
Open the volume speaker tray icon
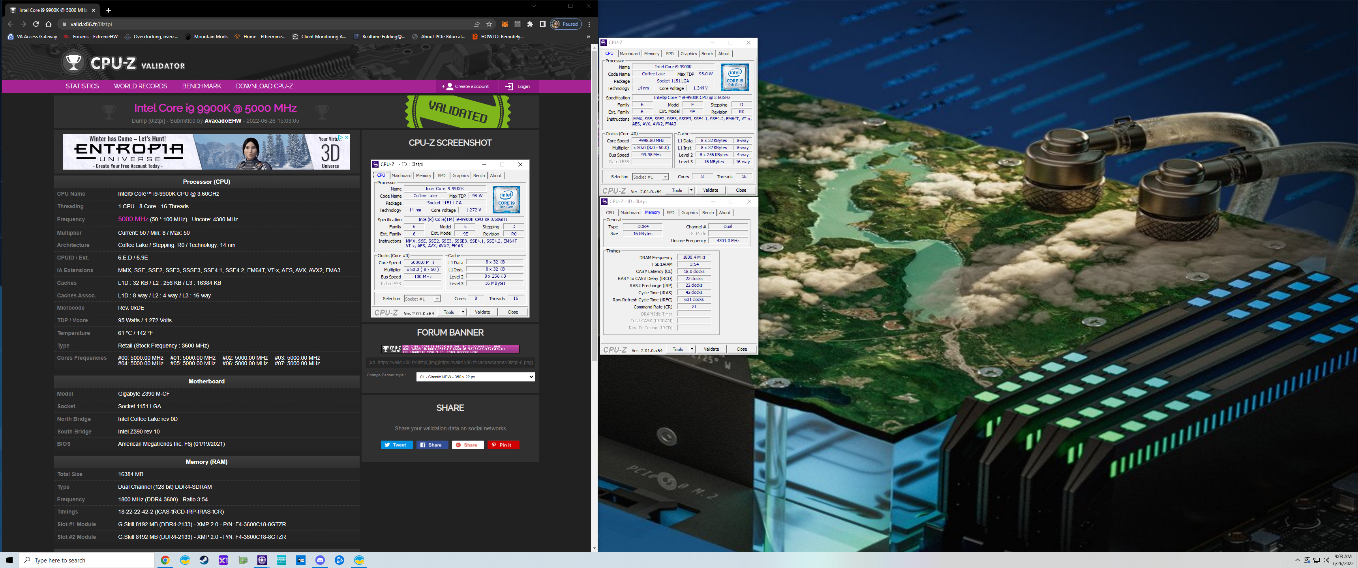[x=1326, y=560]
